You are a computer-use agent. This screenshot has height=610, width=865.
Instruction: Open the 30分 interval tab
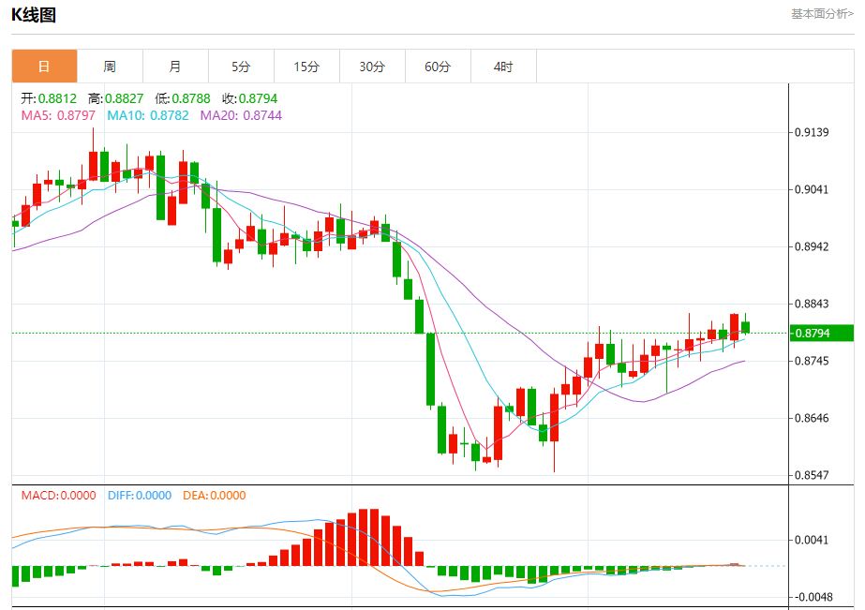(372, 67)
